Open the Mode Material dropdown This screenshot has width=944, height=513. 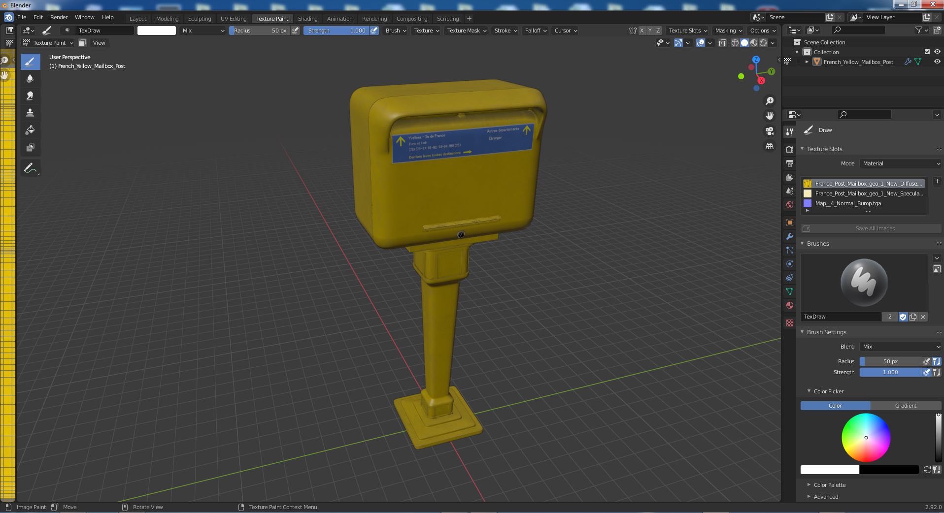[901, 163]
